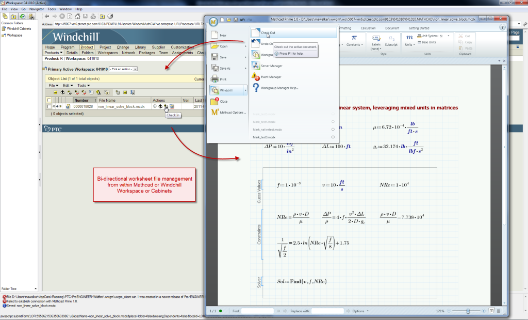
Task: Select the row checkbox for non_linear_solve_block.mcdx
Action: [48, 106]
